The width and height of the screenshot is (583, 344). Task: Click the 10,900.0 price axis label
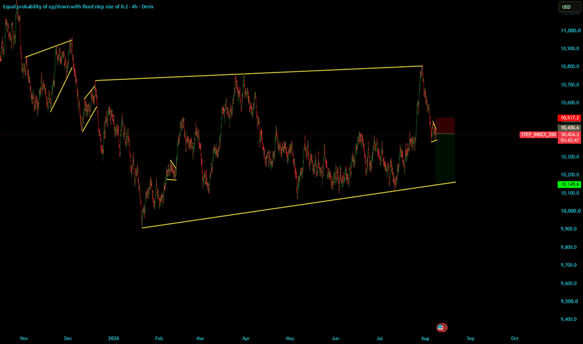(x=570, y=49)
